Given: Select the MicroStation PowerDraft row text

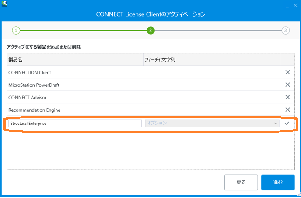Looking at the screenshot, I should (x=34, y=85).
